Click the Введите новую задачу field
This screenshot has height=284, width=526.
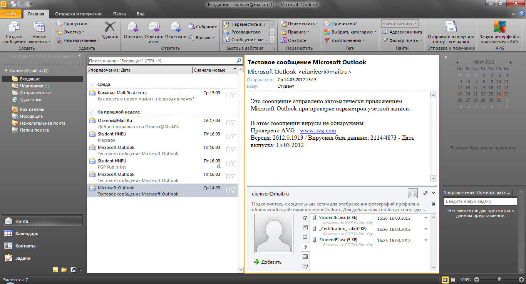click(x=480, y=201)
